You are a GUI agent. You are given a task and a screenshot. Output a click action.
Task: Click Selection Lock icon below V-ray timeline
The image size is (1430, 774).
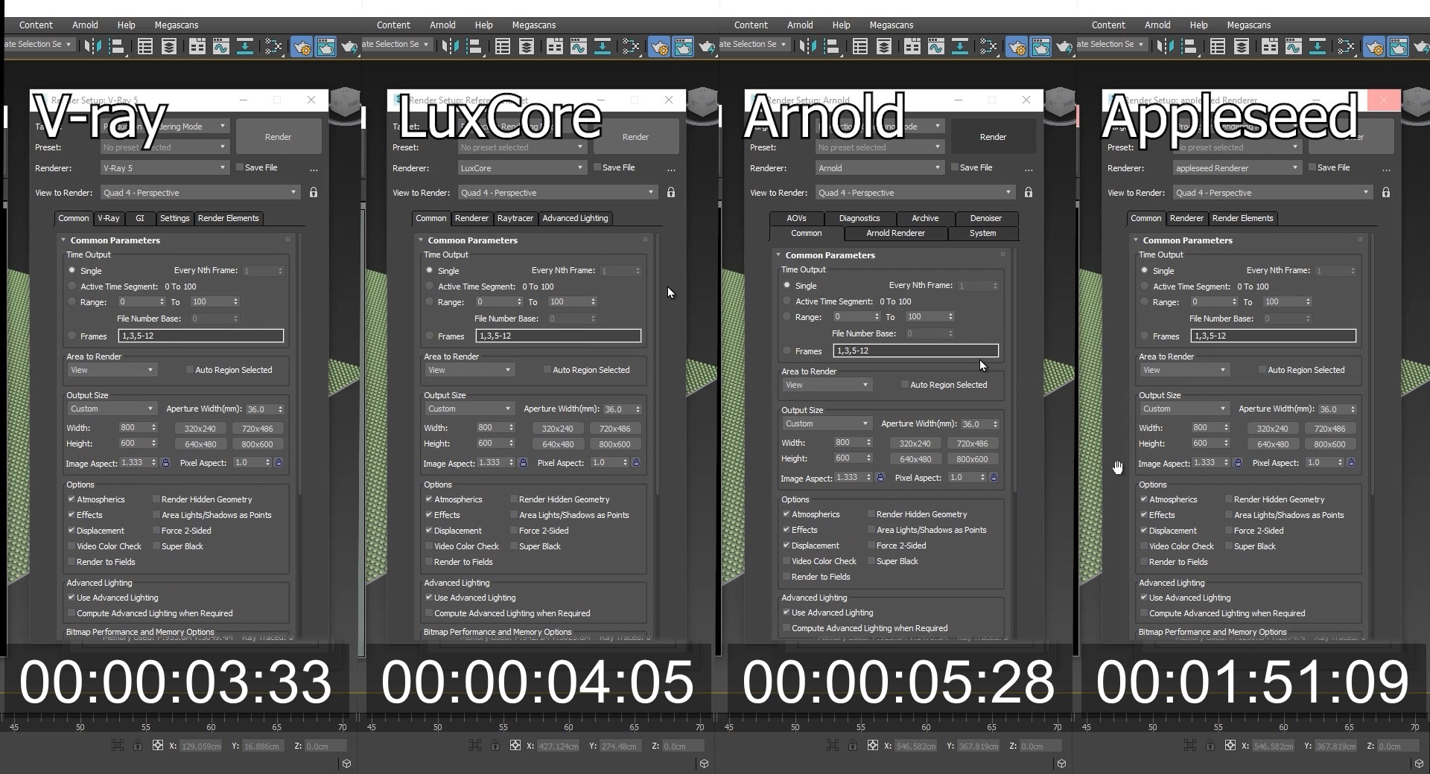[138, 745]
